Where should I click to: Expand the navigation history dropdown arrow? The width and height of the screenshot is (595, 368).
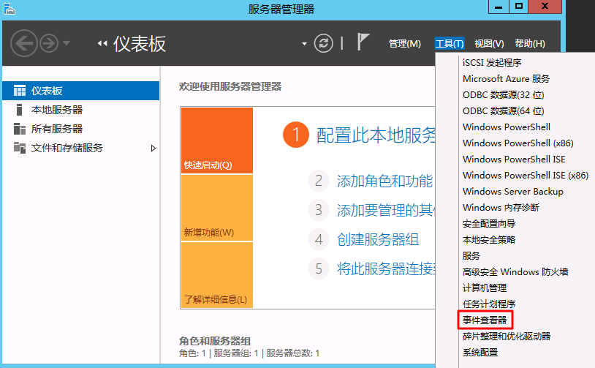(x=67, y=43)
